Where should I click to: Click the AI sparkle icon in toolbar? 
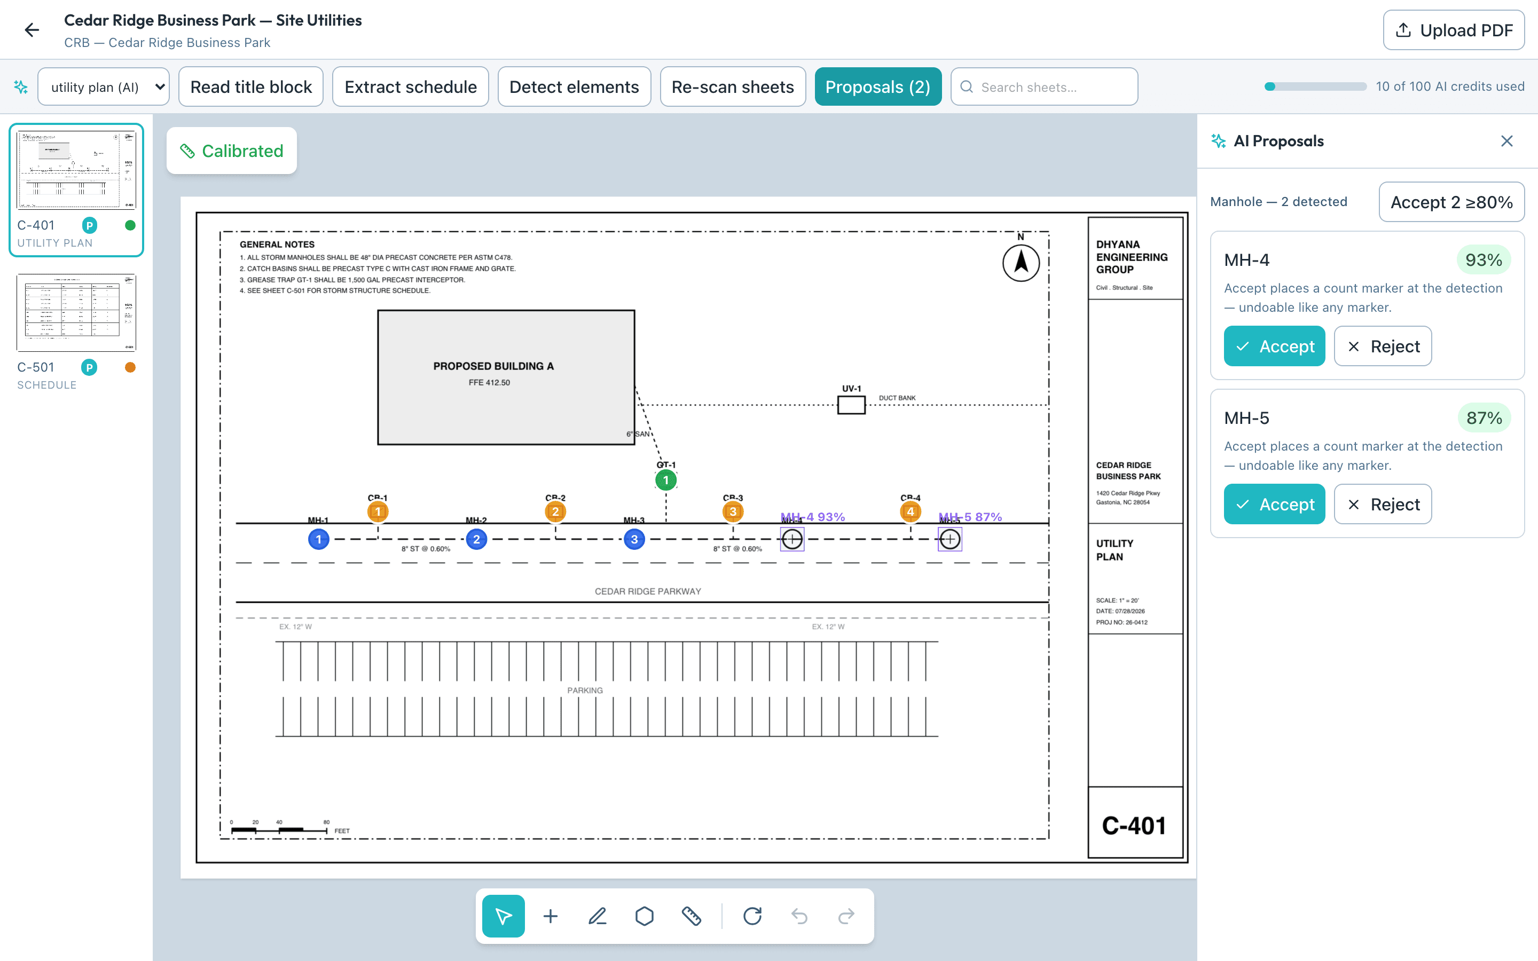point(21,87)
